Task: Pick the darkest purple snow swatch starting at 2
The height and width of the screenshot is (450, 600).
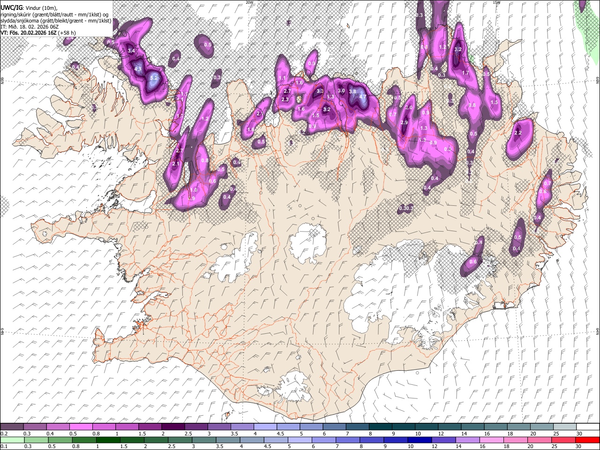Action: (173, 427)
